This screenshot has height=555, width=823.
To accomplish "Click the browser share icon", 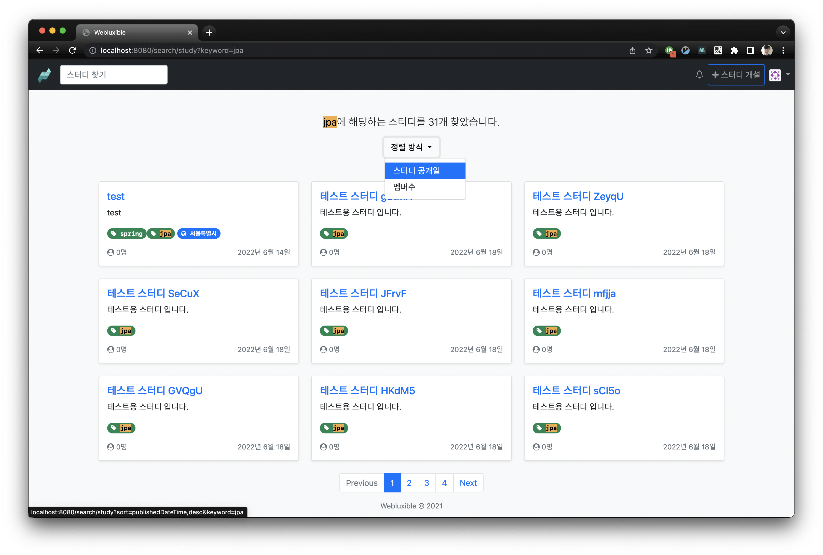I will [x=633, y=51].
